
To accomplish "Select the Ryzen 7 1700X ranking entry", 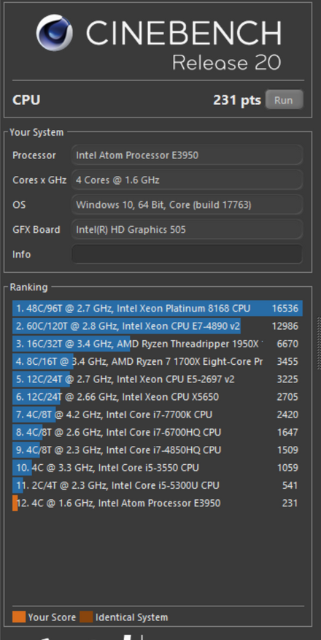I will [x=158, y=361].
